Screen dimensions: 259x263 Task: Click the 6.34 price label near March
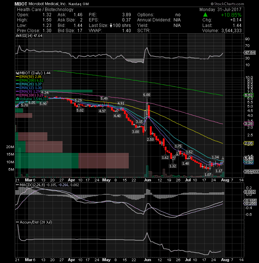coord(45,92)
